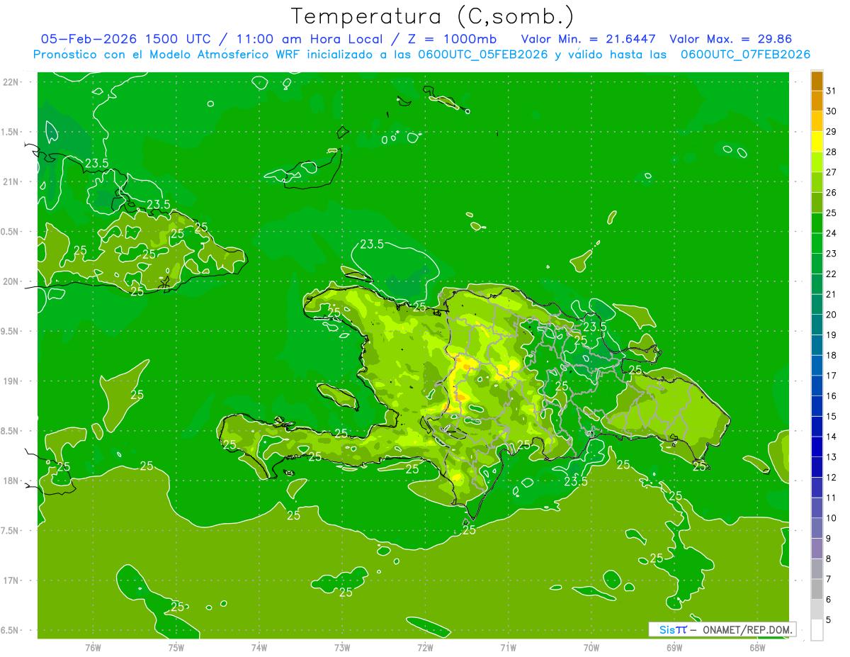850x657 pixels.
Task: Click the blue legend band between 16 and 17
Action: pos(817,386)
